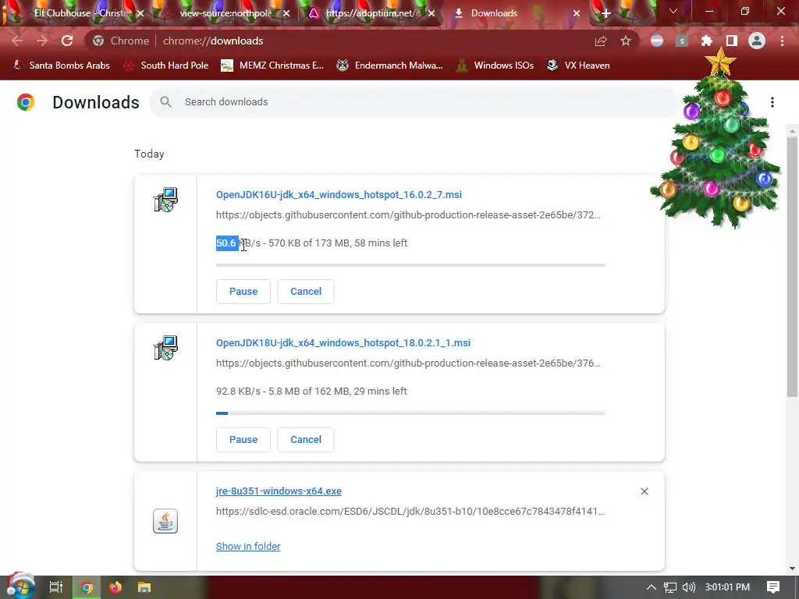Open Task View on the taskbar

[x=56, y=587]
